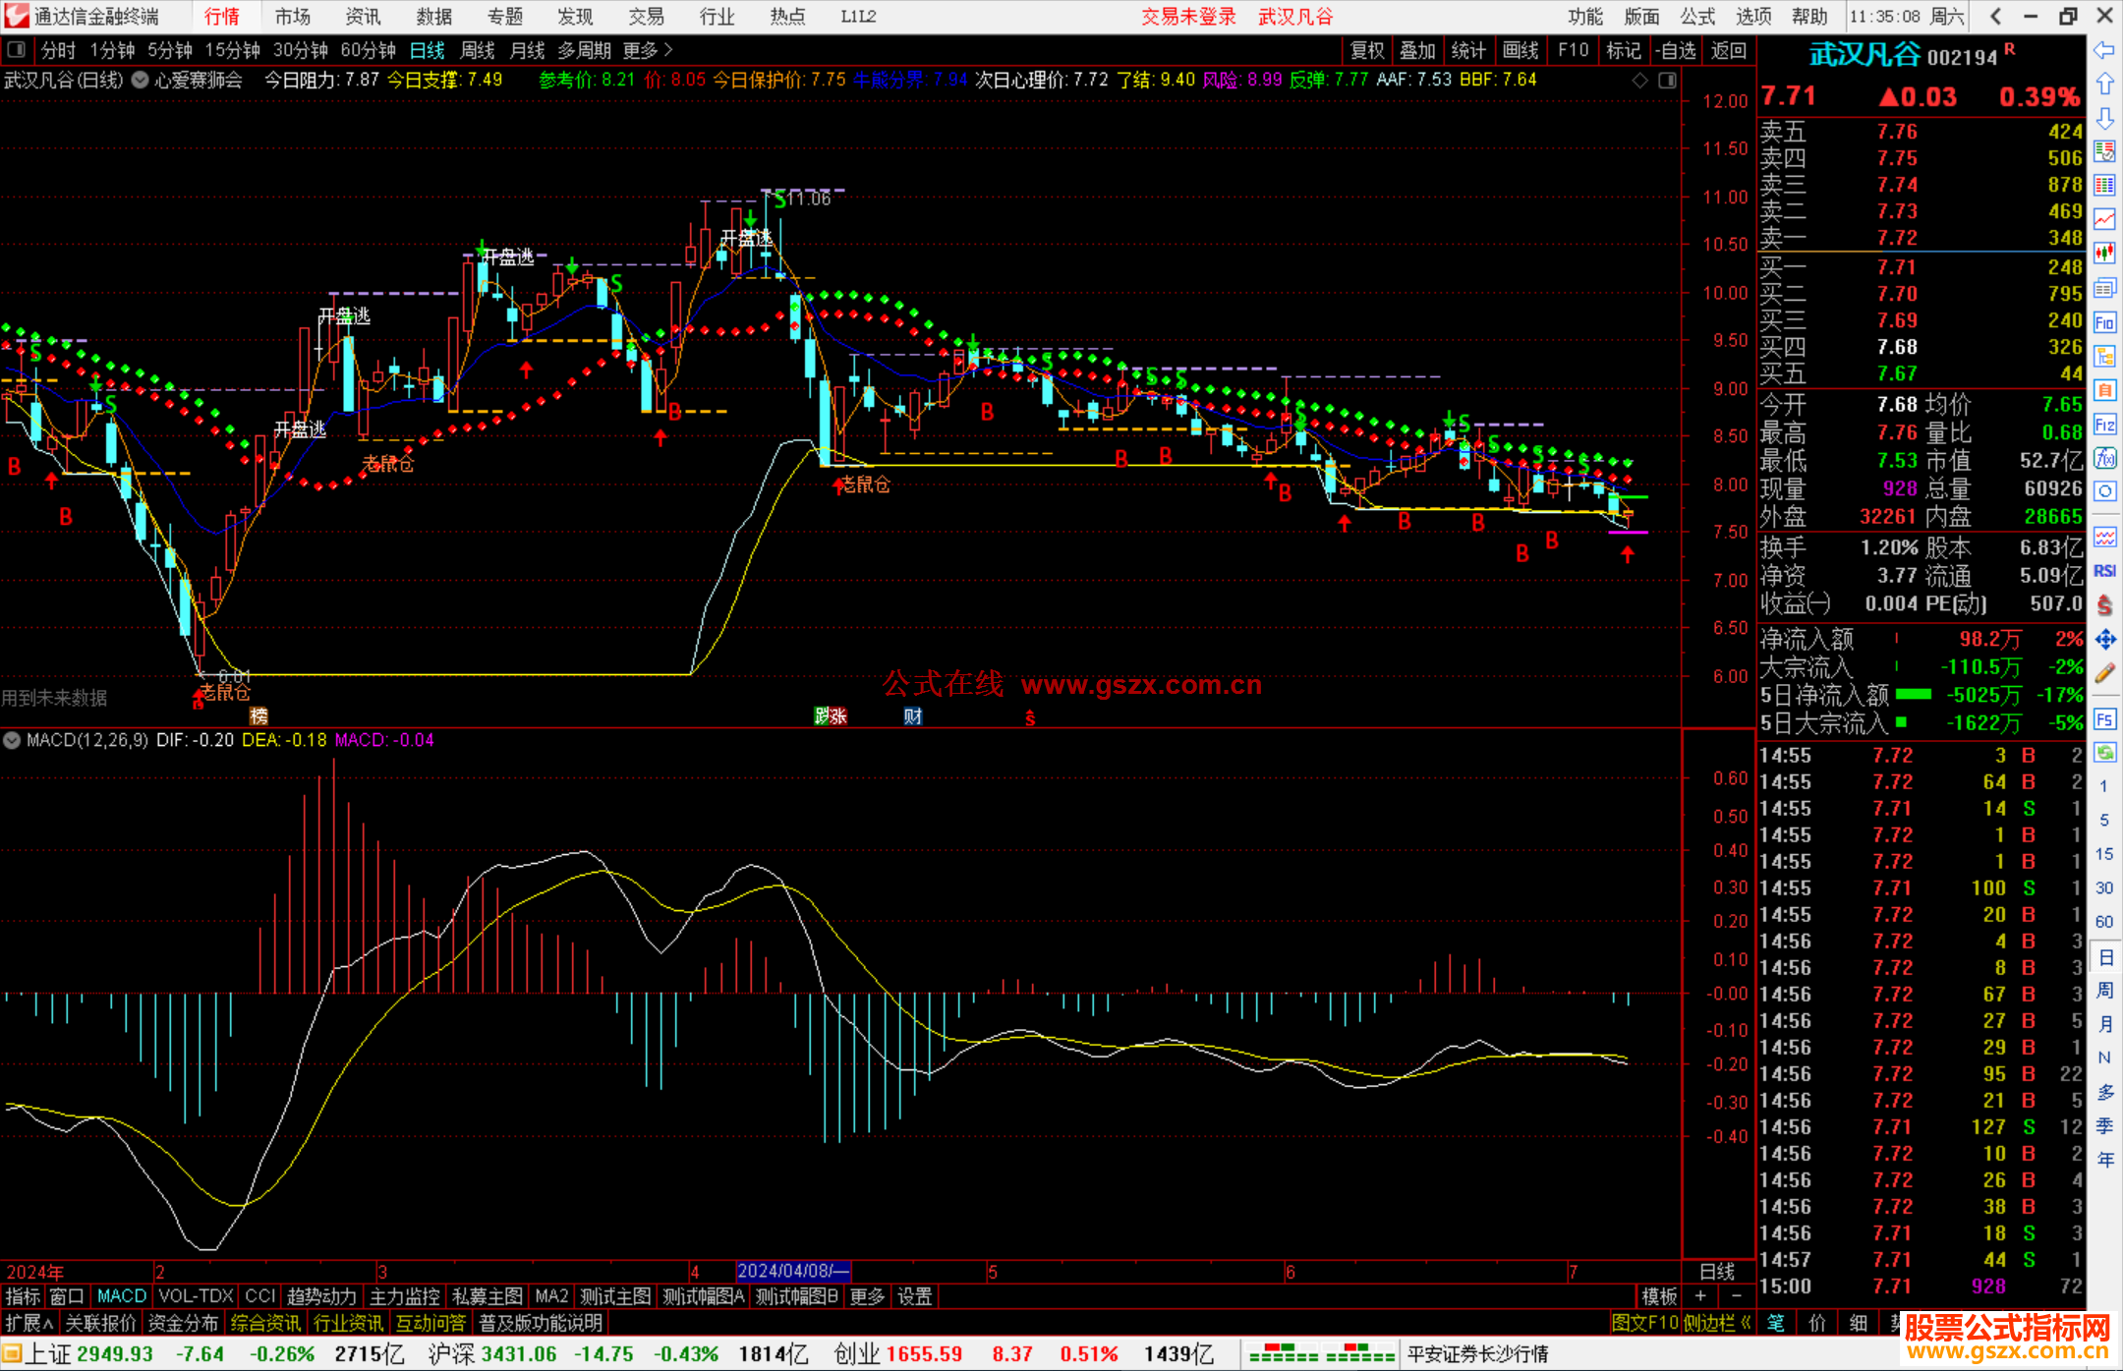The width and height of the screenshot is (2123, 1371).
Task: Open the 市场 menu
Action: 292,17
